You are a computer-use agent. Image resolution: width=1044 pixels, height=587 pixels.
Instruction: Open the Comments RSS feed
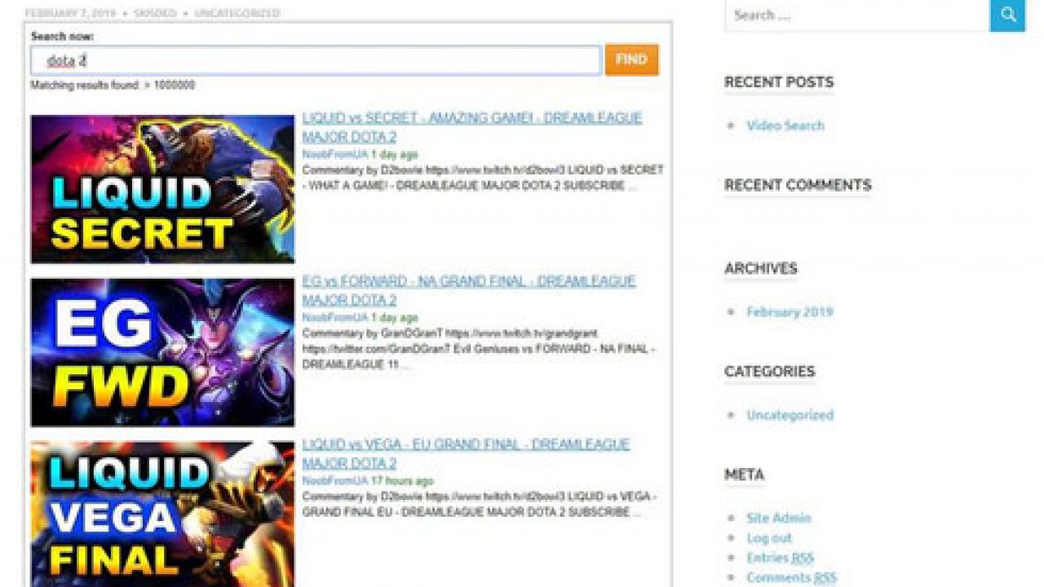(791, 577)
